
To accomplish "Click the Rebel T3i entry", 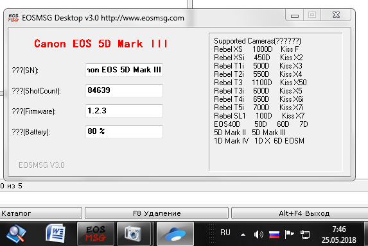I will 229,91.
